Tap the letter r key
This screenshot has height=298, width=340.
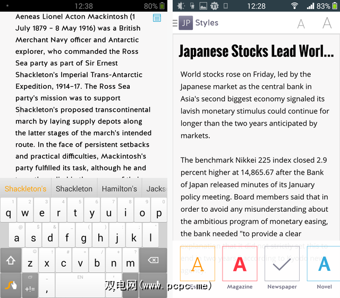click(58, 210)
